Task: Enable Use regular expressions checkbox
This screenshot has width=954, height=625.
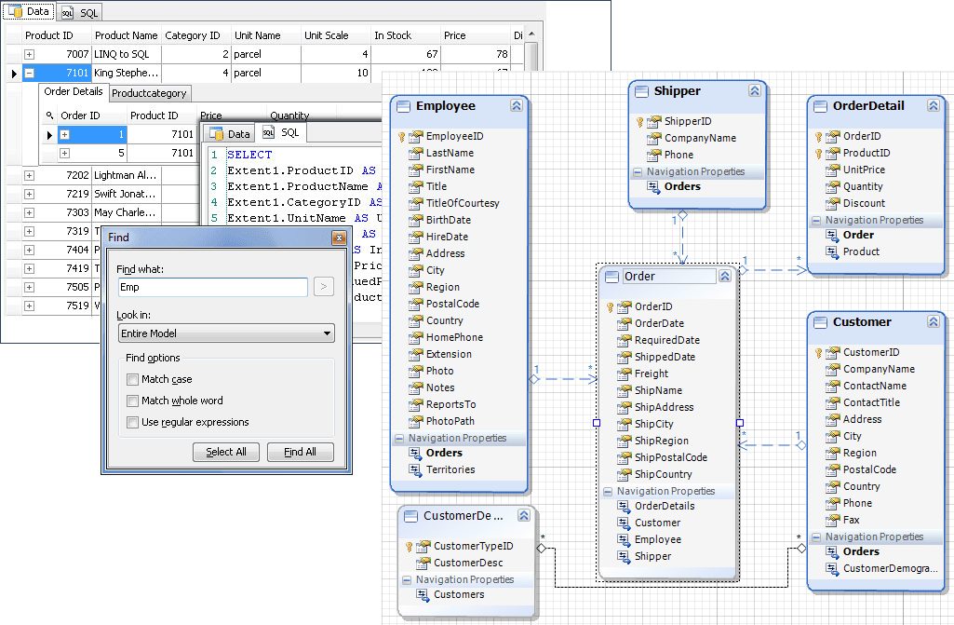Action: 132,422
